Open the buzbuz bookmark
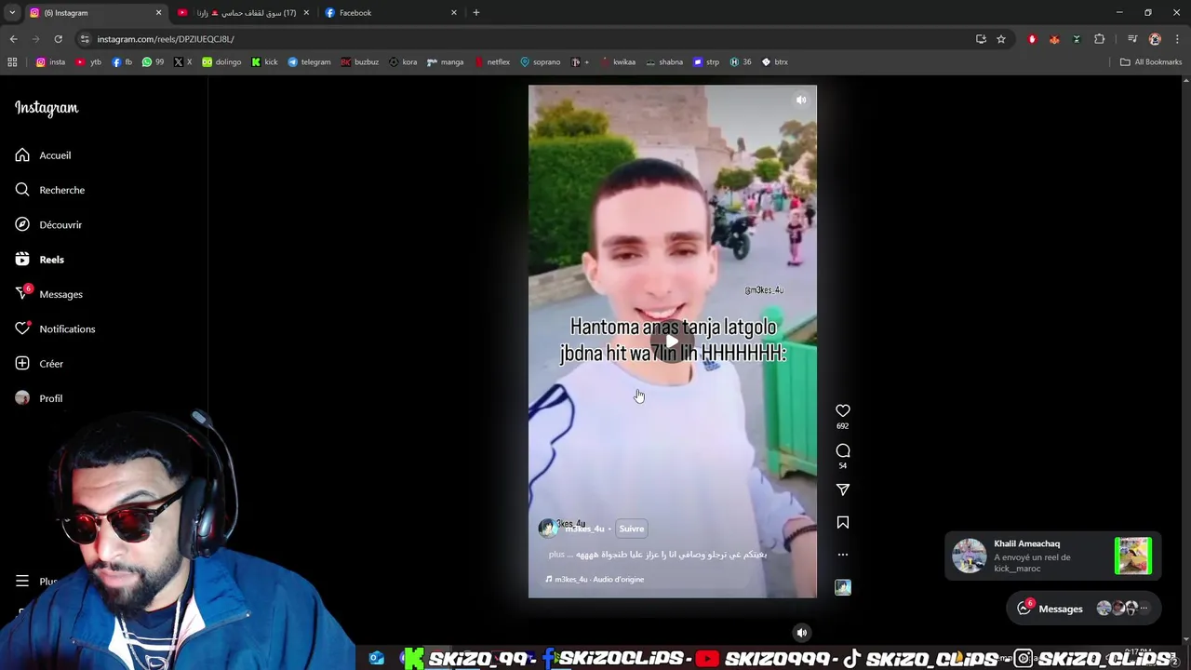The image size is (1191, 670). tap(359, 62)
